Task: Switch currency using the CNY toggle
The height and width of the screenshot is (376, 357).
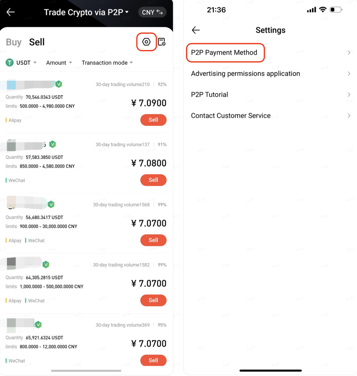Action: (152, 12)
